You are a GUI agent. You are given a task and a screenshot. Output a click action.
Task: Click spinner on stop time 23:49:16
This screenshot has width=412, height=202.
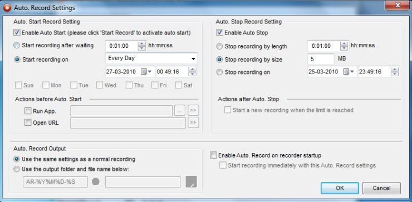395,72
